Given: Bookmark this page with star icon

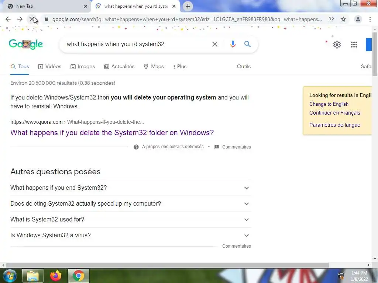Looking at the screenshot, I should 343,19.
